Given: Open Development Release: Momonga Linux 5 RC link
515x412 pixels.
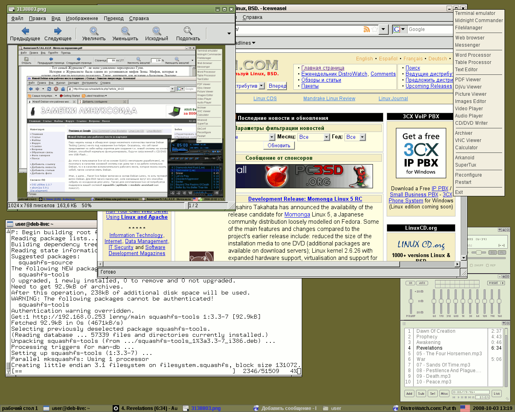Looking at the screenshot, I should click(305, 199).
